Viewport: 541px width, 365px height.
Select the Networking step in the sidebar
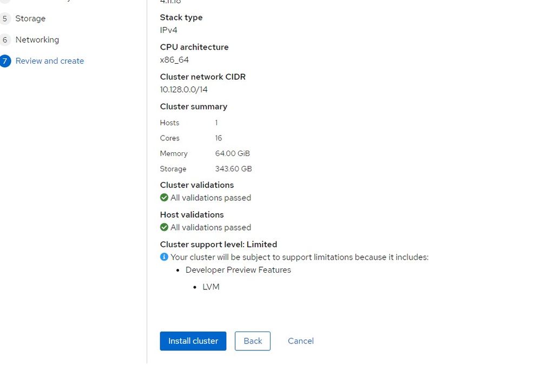(x=37, y=39)
